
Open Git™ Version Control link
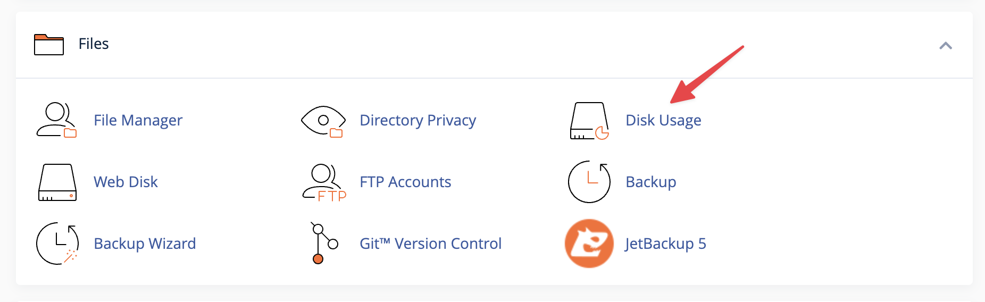430,244
